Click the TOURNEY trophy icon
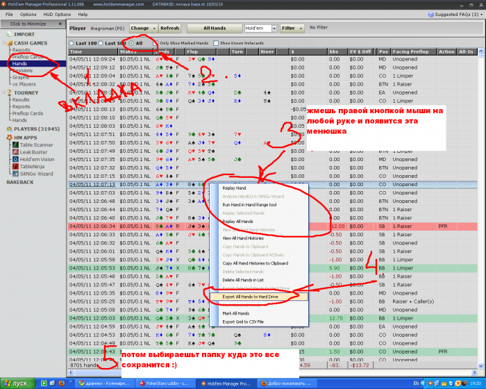This screenshot has height=389, width=486. [9, 93]
